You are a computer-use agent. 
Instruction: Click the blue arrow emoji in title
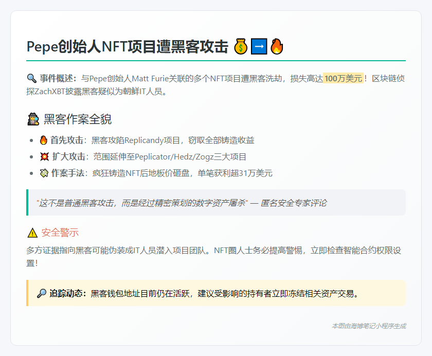(x=259, y=46)
